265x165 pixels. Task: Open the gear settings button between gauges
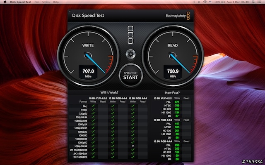[130, 54]
